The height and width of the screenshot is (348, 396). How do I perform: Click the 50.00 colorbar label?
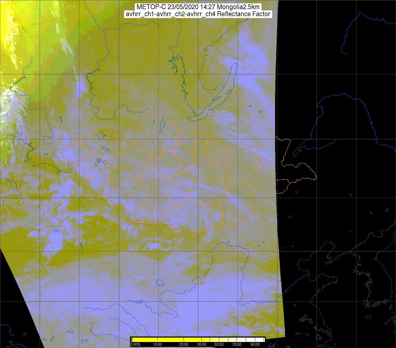[219, 344]
